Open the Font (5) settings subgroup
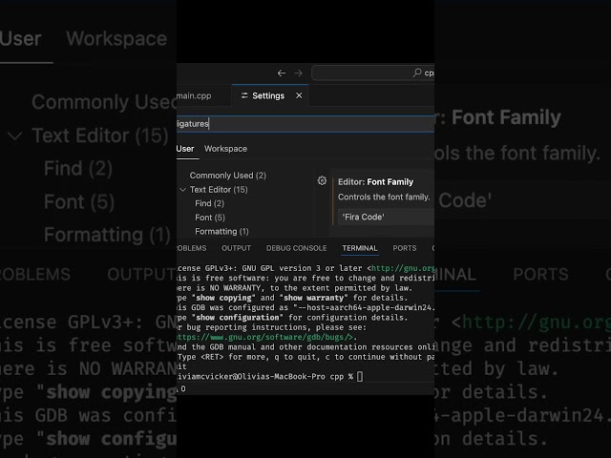The image size is (611, 458). coord(210,218)
